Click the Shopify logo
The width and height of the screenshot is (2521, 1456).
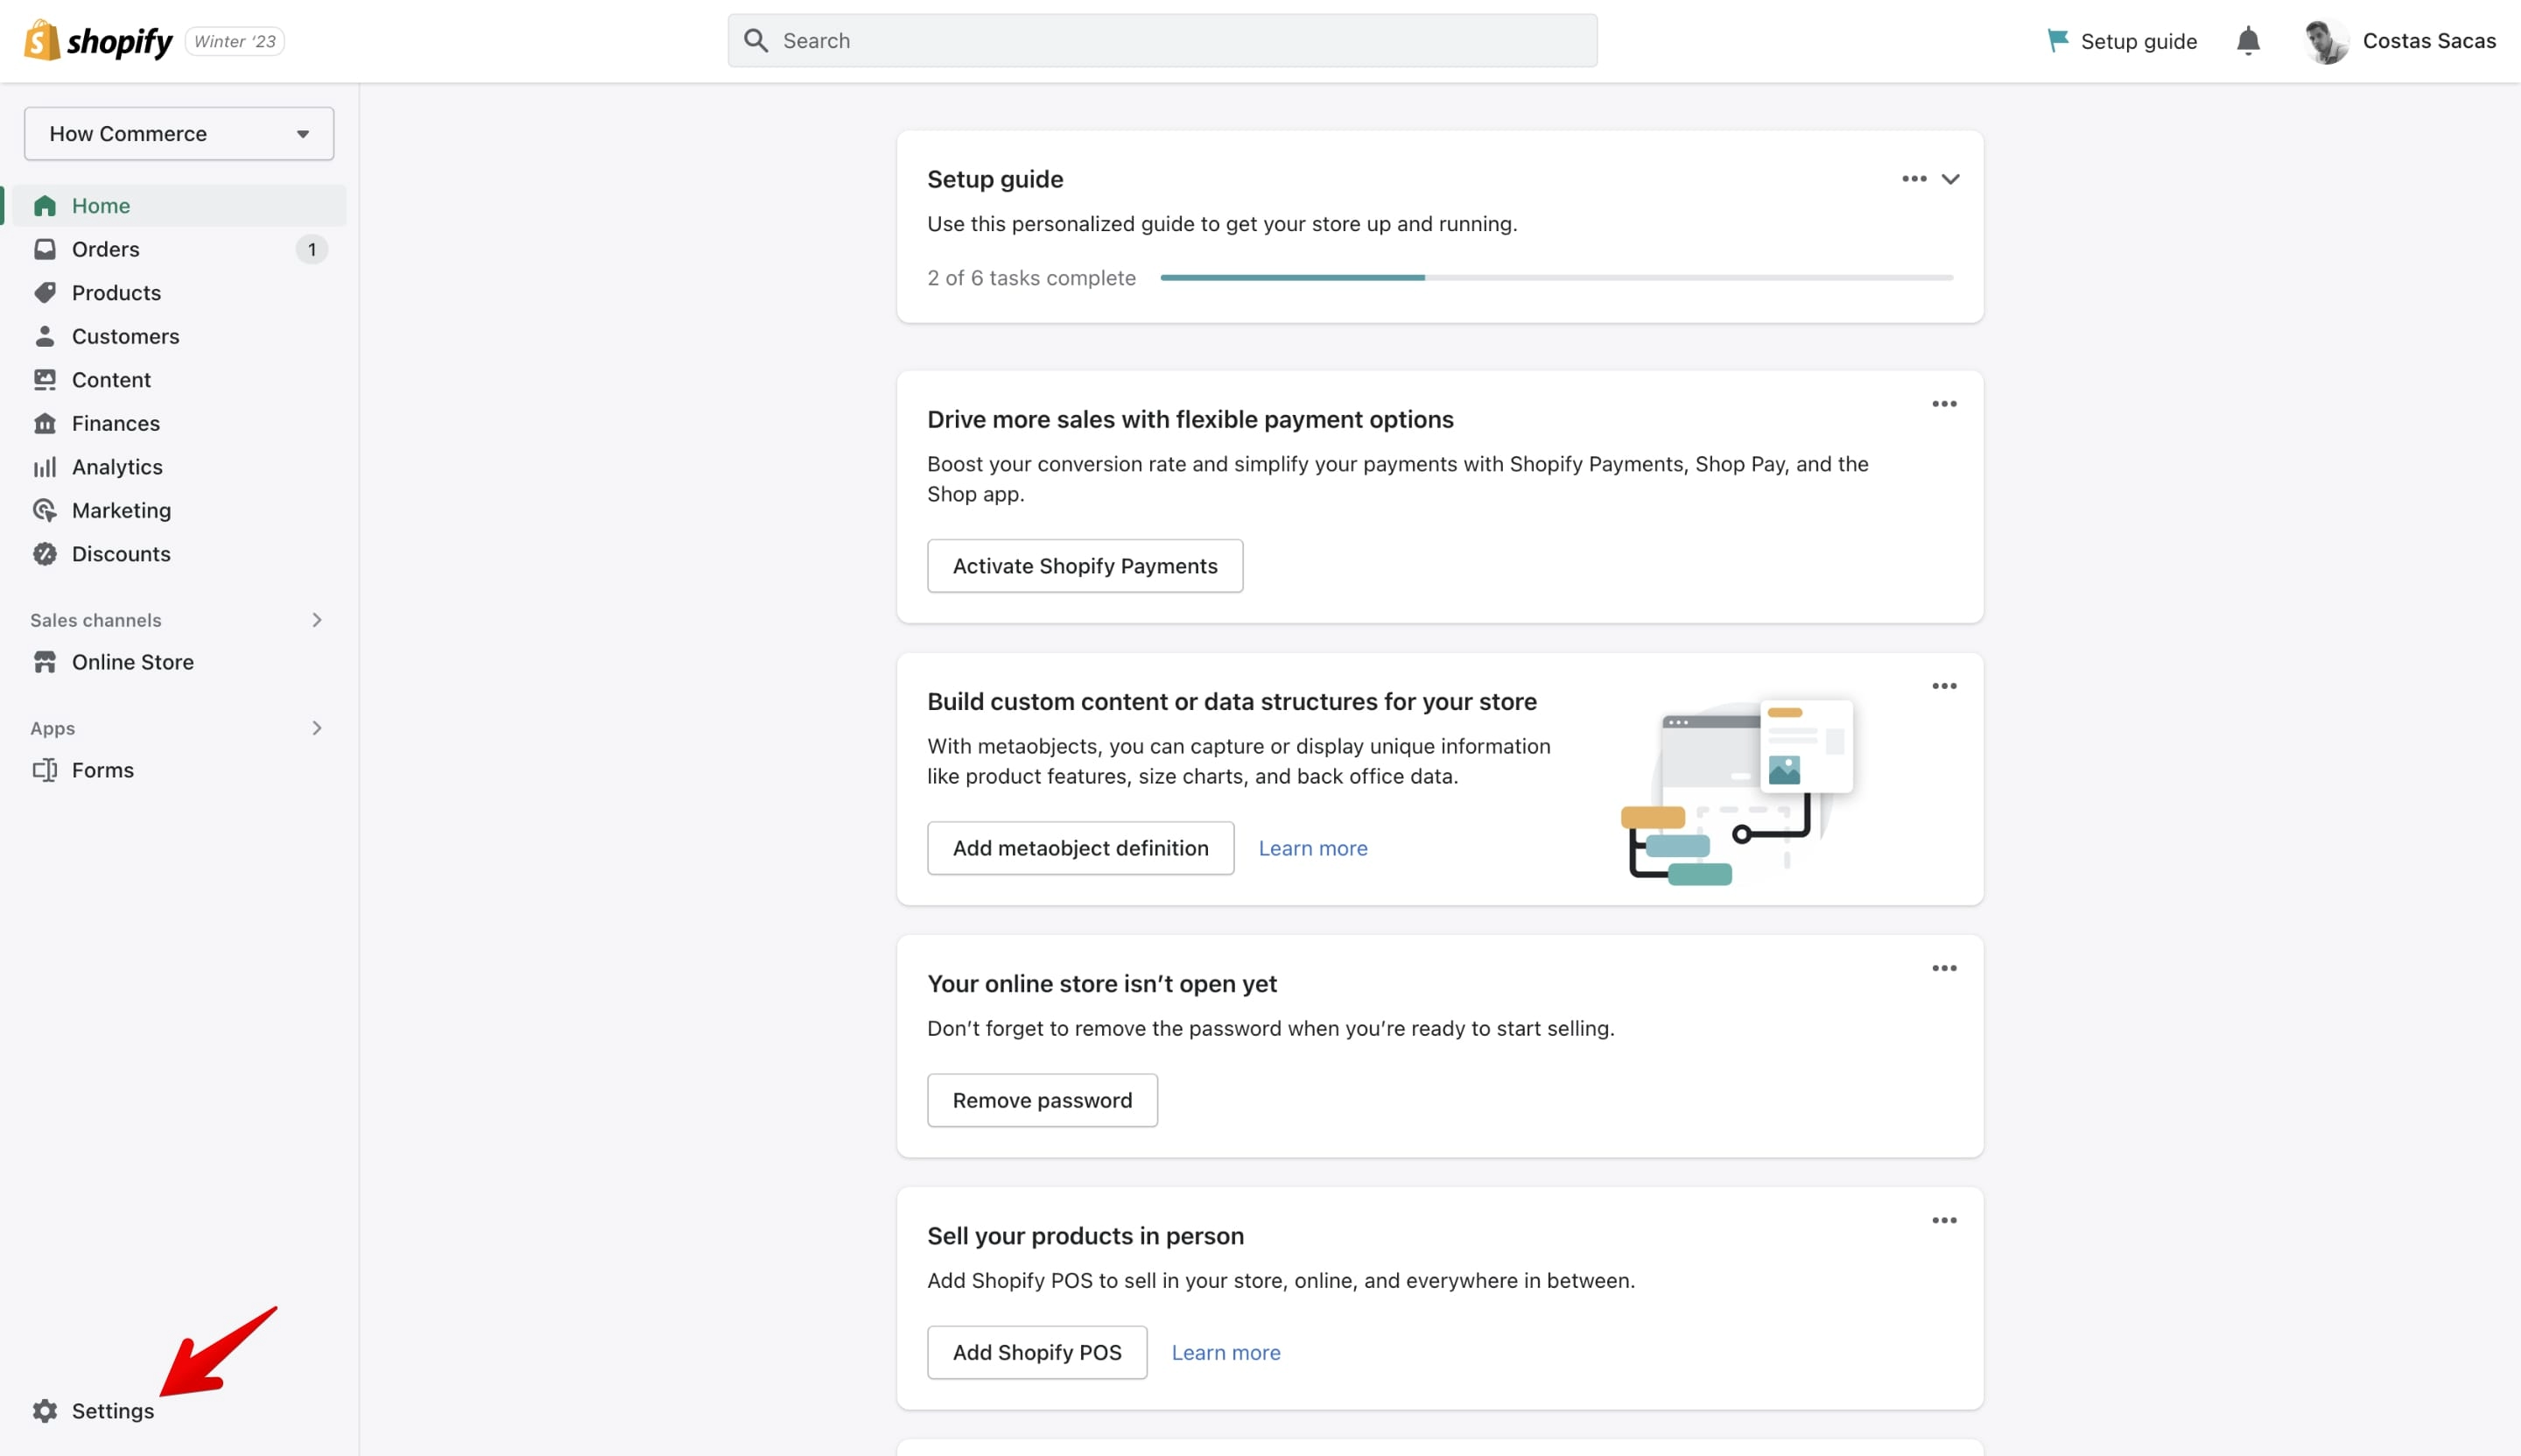pyautogui.click(x=98, y=41)
